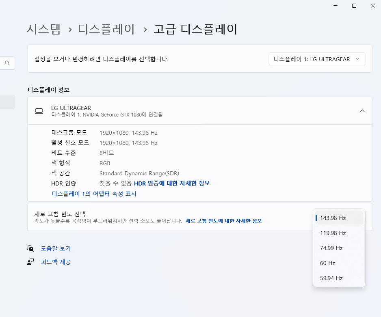Click the 8비트 bit depth value

click(x=106, y=153)
